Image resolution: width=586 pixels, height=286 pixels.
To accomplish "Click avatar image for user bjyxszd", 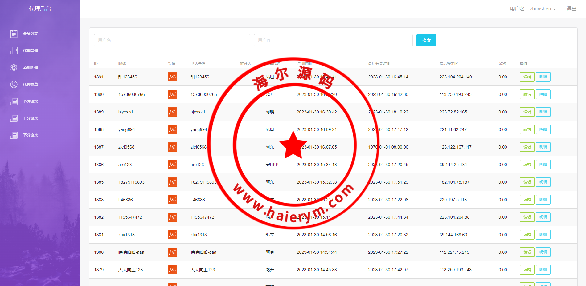I will coord(173,112).
